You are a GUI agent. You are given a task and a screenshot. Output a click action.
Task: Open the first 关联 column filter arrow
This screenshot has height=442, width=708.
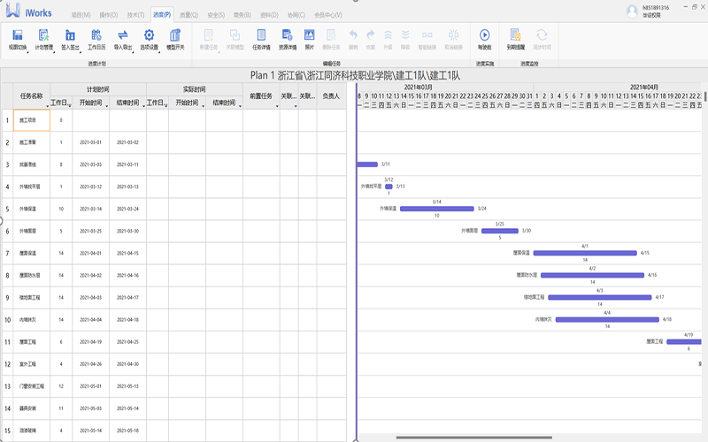(x=296, y=106)
